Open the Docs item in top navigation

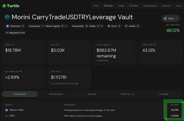pyautogui.click(x=179, y=6)
